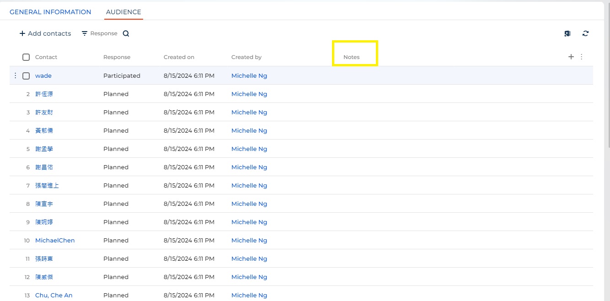Open the contact link in row 5
The width and height of the screenshot is (610, 301).
click(x=44, y=149)
